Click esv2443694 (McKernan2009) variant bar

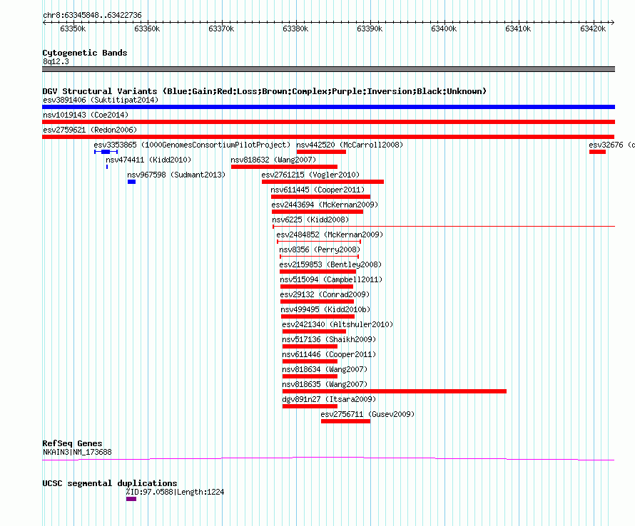[317, 212]
